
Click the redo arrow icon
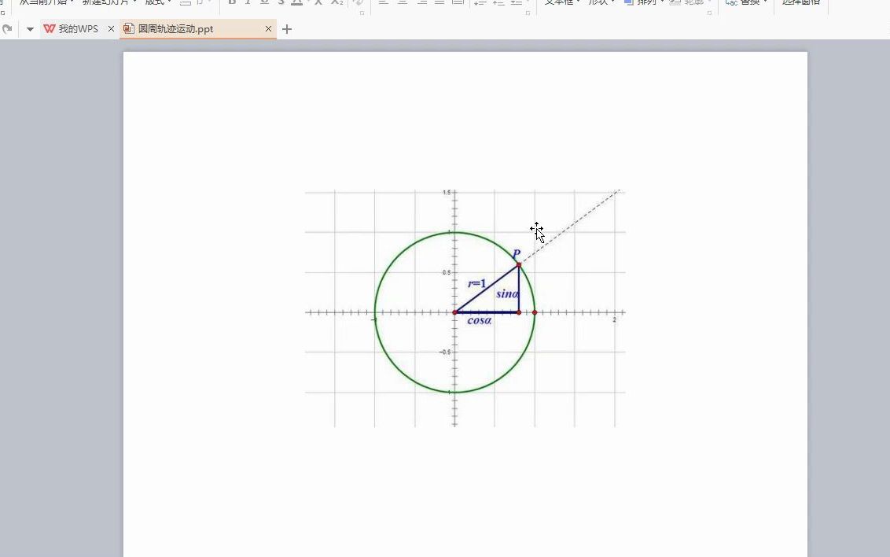[x=7, y=28]
